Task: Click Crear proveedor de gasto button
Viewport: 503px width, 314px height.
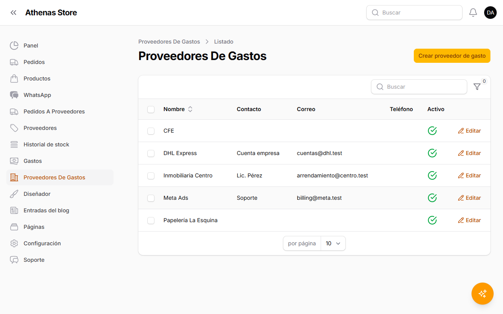Action: [452, 56]
